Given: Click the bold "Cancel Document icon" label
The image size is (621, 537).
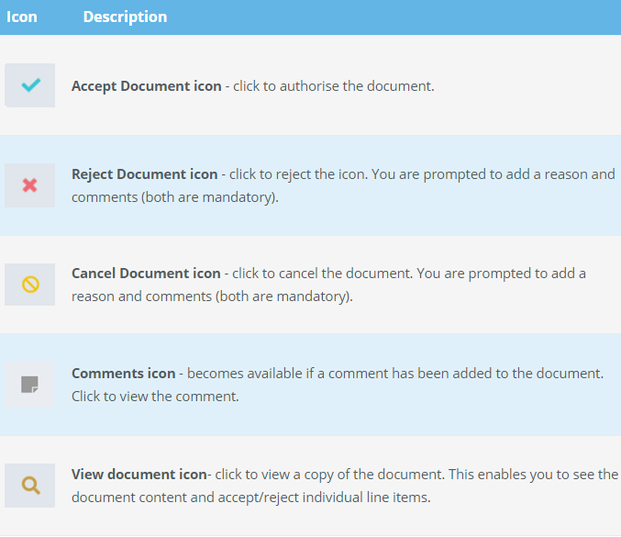Looking at the screenshot, I should (146, 274).
